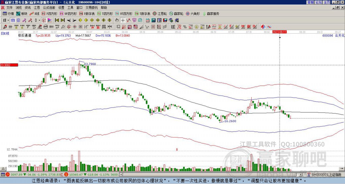
Task: Click the 16.2600 low price label
Action: click(230, 121)
